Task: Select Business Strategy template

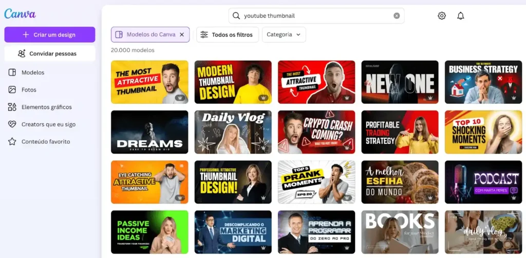Action: (x=483, y=82)
